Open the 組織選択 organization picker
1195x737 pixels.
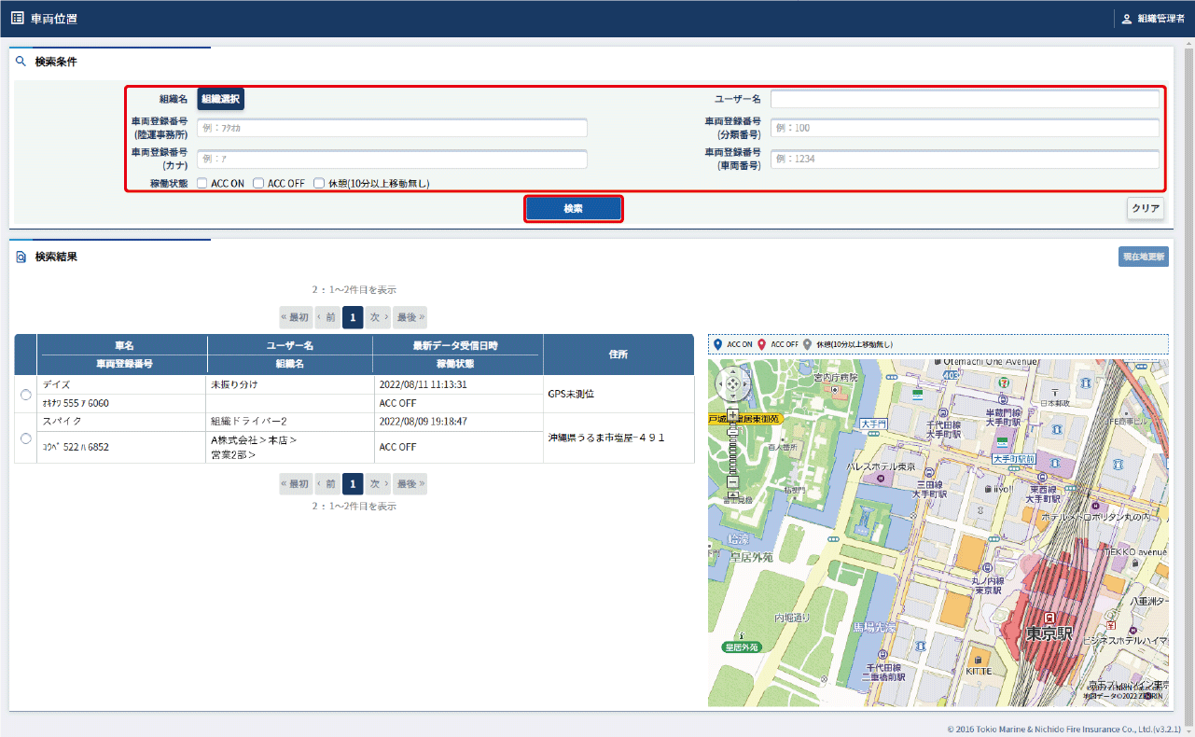click(220, 99)
